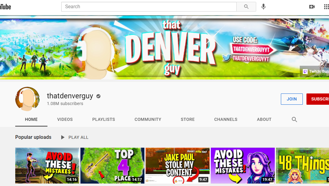This screenshot has height=186, width=329.
Task: Open Jake Paul Stole My Content video
Action: pyautogui.click(x=178, y=166)
